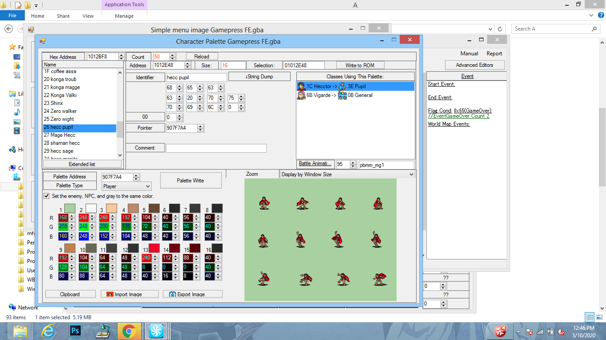
Task: Click the Hecctor class portrait icon
Action: coord(302,86)
